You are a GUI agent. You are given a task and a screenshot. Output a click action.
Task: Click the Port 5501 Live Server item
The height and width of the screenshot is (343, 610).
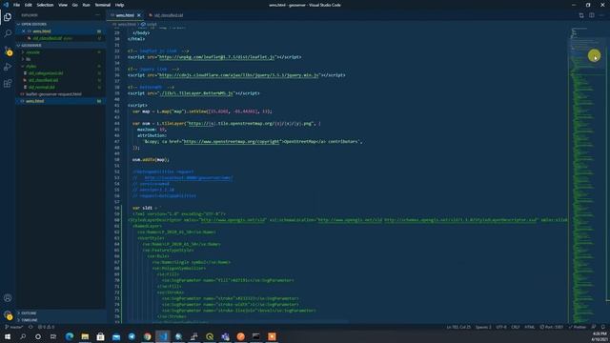click(551, 327)
